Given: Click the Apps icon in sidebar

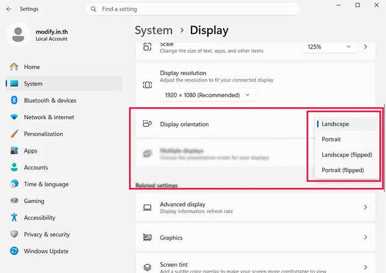Looking at the screenshot, I should tap(14, 150).
